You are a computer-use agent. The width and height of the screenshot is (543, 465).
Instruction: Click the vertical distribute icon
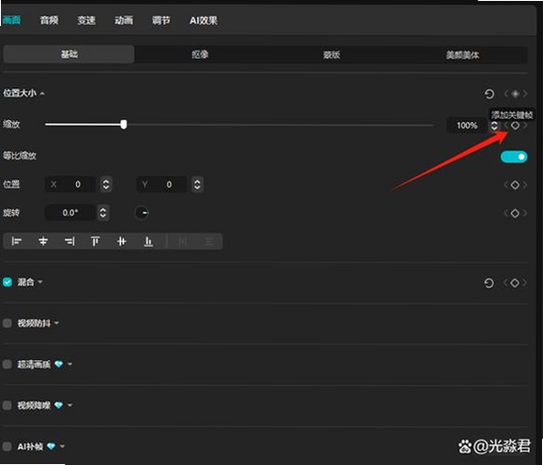coord(209,241)
